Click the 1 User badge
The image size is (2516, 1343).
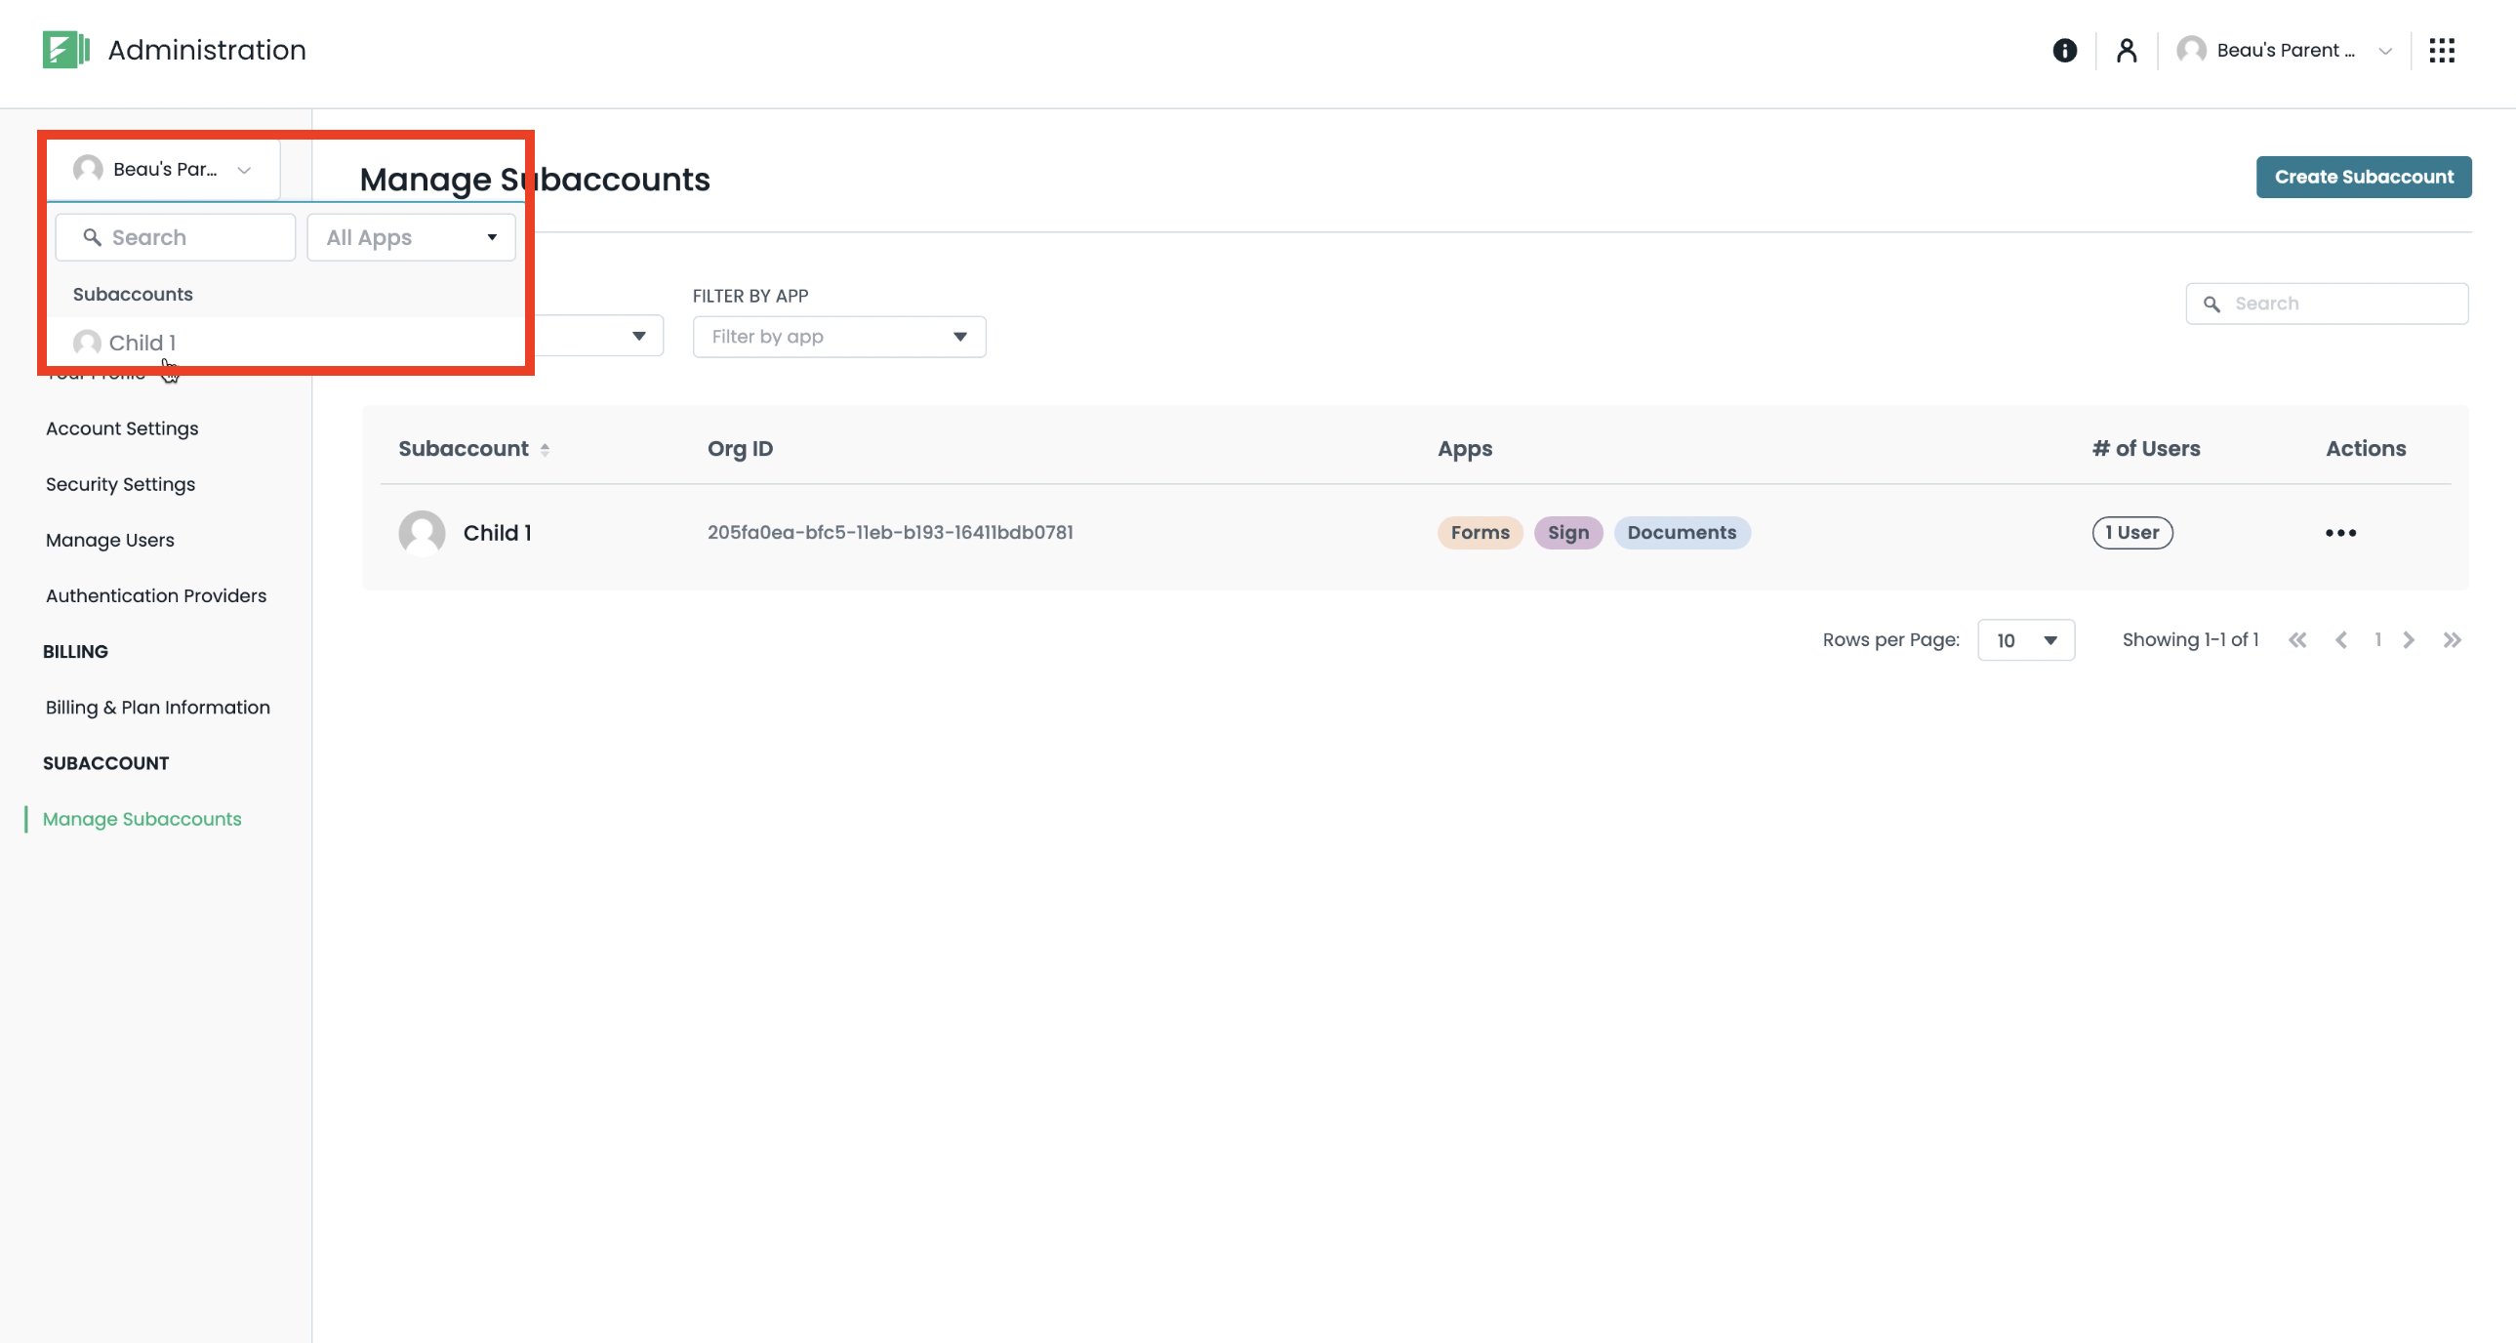2131,532
